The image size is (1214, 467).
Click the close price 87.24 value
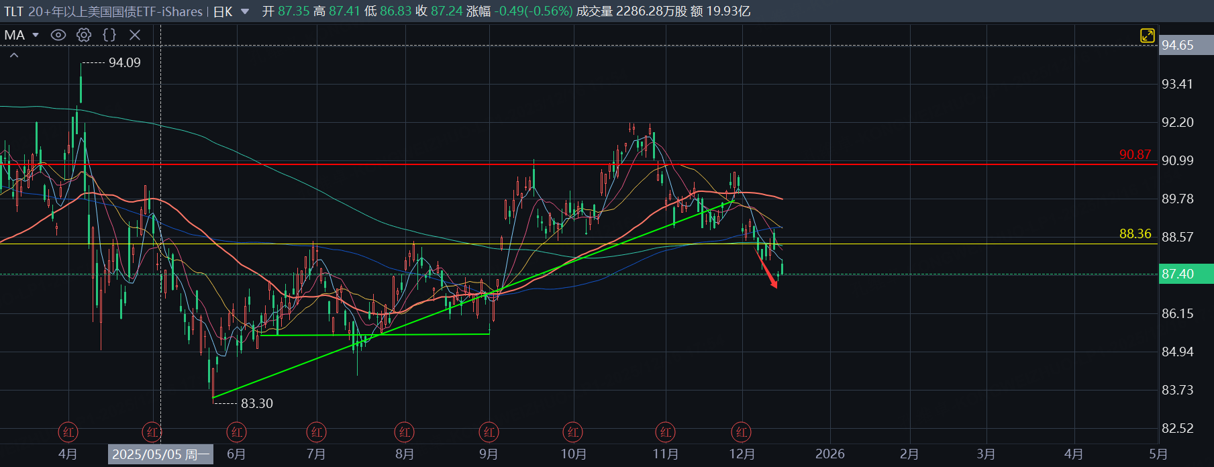click(446, 11)
